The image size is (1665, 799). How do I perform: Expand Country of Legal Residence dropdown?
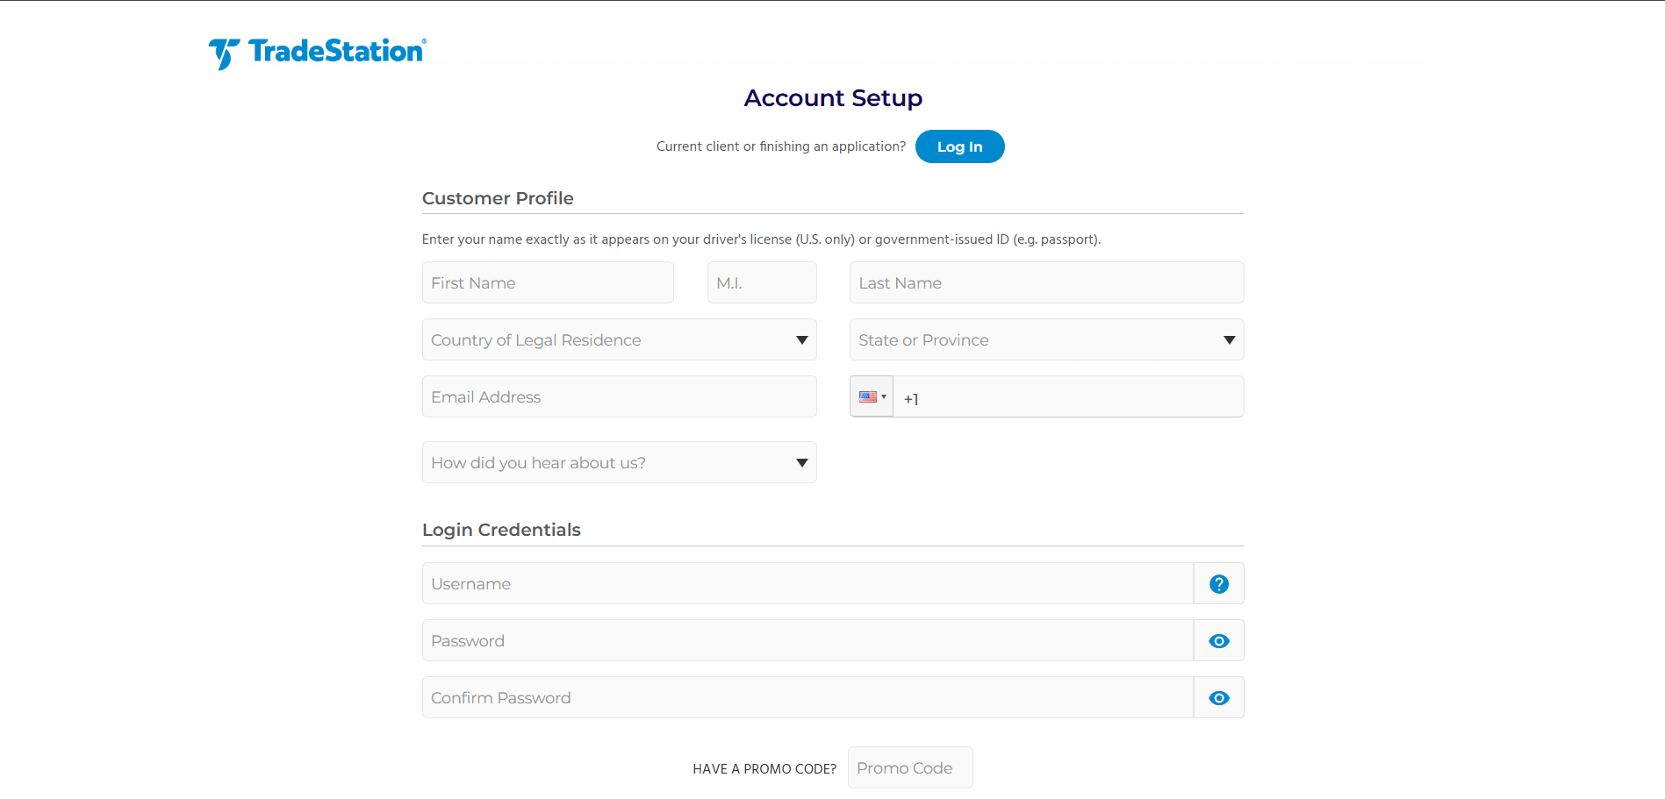click(619, 340)
